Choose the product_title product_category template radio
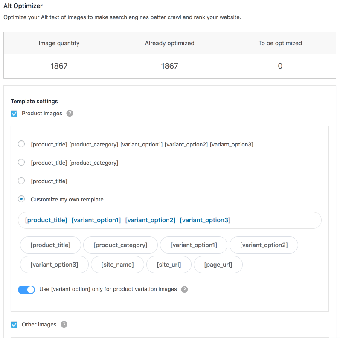340x338 pixels. tap(21, 163)
